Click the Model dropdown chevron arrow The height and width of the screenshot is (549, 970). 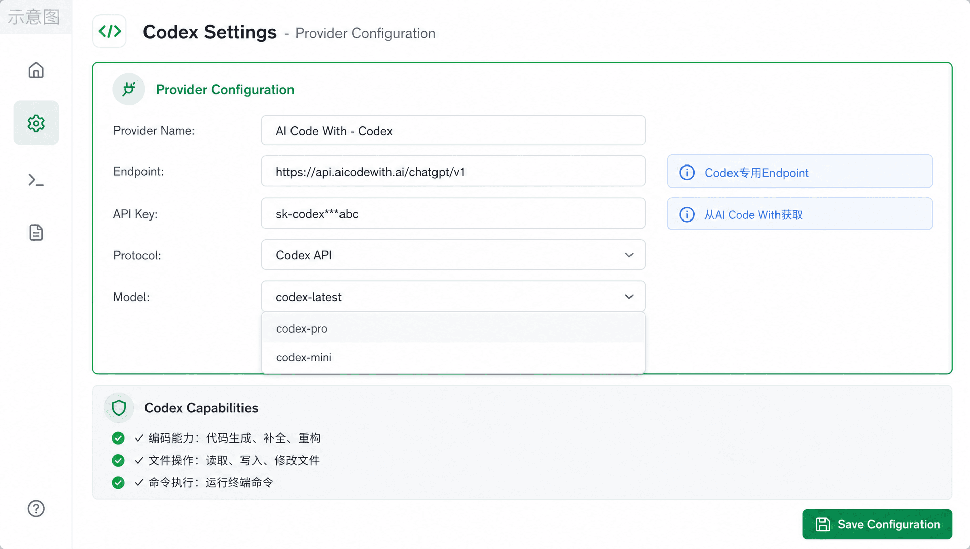point(629,297)
